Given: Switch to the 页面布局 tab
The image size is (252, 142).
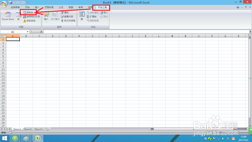Looking at the screenshot, I should 49,7.
